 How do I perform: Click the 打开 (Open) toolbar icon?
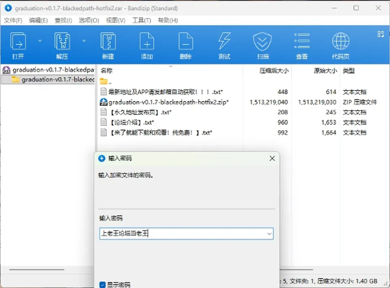coord(18,45)
